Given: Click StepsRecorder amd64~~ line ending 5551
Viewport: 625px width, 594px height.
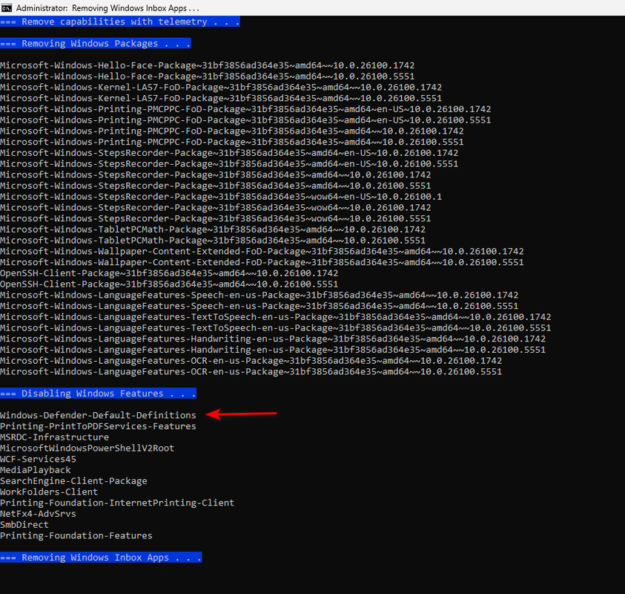Looking at the screenshot, I should click(216, 186).
